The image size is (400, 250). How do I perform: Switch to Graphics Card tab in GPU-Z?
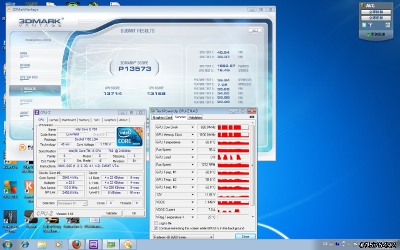pyautogui.click(x=162, y=117)
